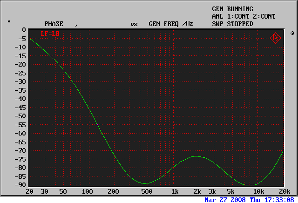Viewport: 298px width, 203px height.
Task: Click the timestamp 'Mar 27 2008 Thu 17:33:08'
Action: (249, 200)
